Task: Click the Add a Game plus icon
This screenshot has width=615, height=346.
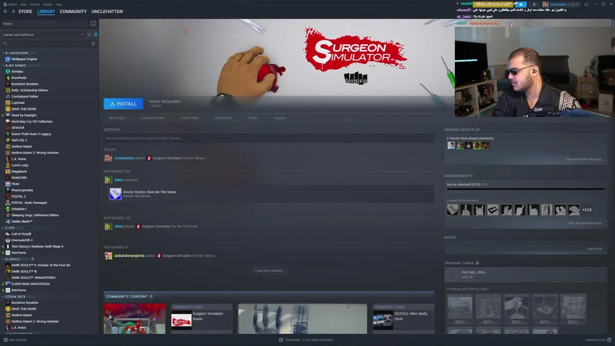Action: (5, 340)
